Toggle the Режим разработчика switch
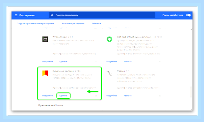Image resolution: width=204 pixels, height=122 pixels. 188,15
